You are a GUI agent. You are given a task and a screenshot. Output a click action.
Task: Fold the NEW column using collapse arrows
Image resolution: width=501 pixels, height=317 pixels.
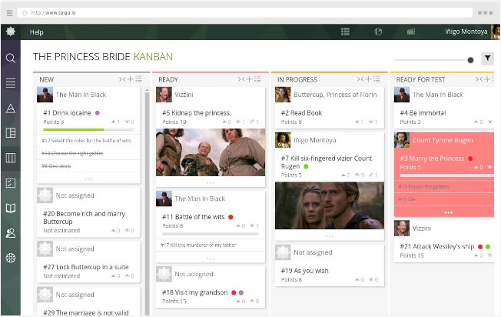[121, 79]
